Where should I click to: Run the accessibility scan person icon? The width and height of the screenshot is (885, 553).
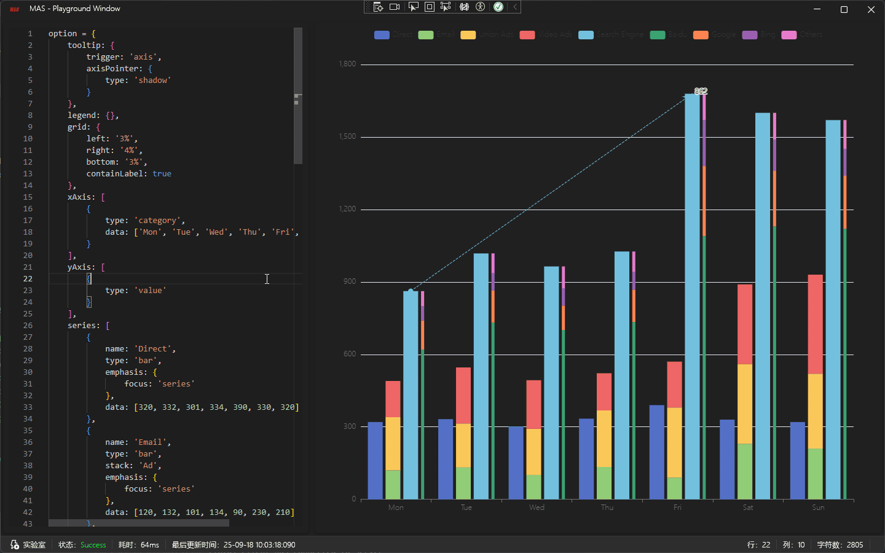pos(481,7)
